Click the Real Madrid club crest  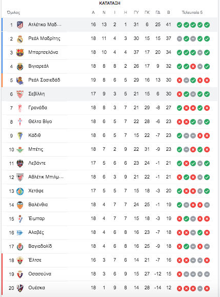pyautogui.click(x=20, y=39)
